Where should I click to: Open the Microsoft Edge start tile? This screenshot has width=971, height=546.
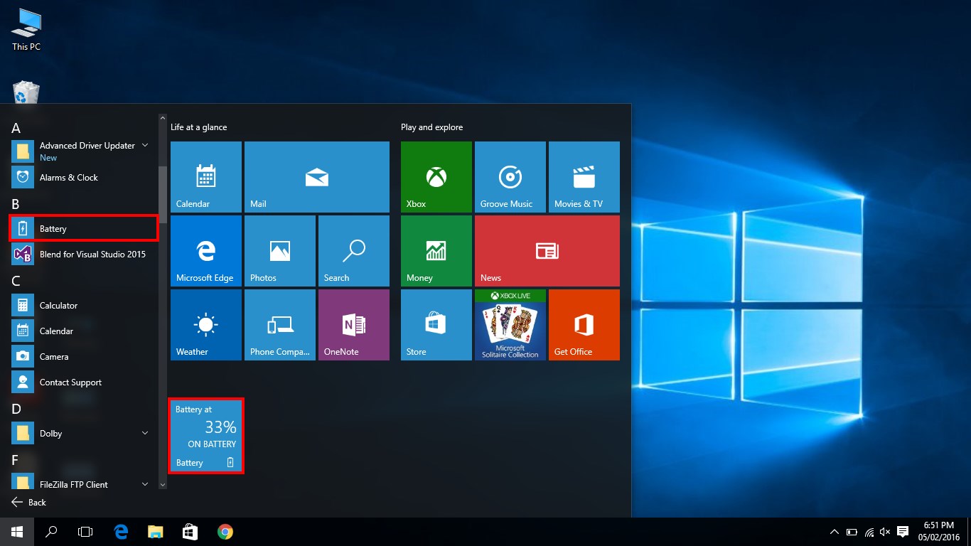pyautogui.click(x=206, y=251)
